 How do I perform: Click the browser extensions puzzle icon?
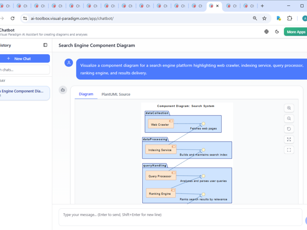point(290,18)
